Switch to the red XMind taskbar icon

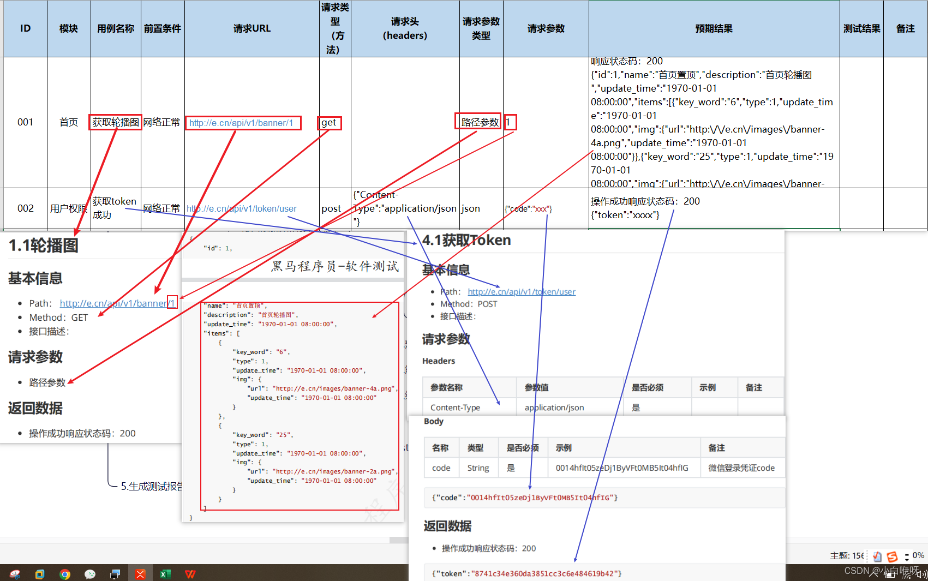[x=140, y=574]
